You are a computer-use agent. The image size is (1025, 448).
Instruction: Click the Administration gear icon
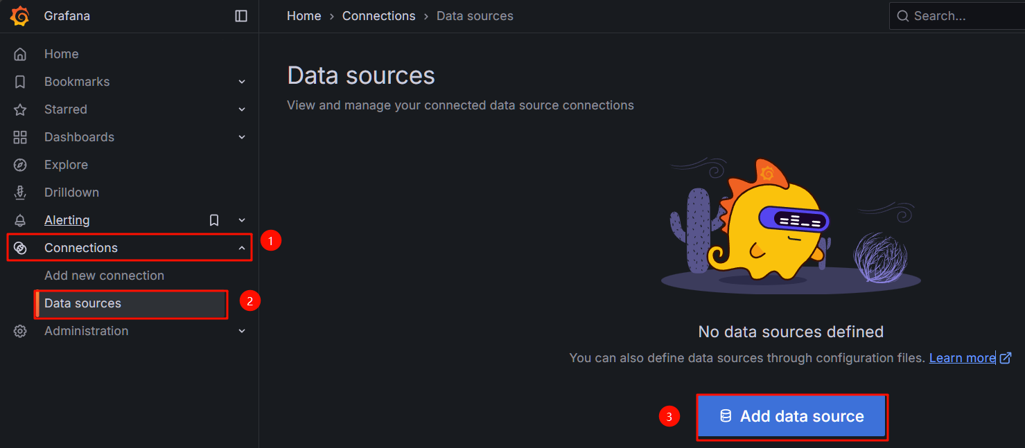pos(20,331)
